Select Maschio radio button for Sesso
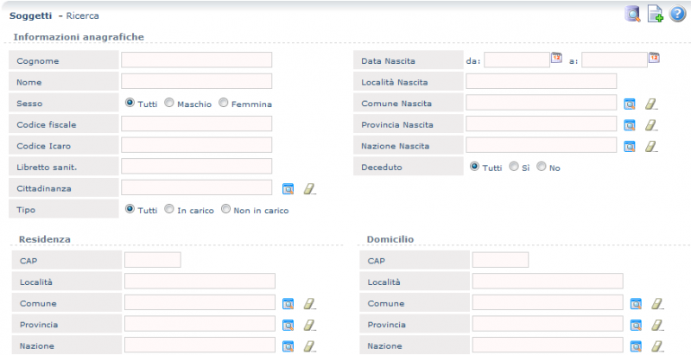 point(169,103)
